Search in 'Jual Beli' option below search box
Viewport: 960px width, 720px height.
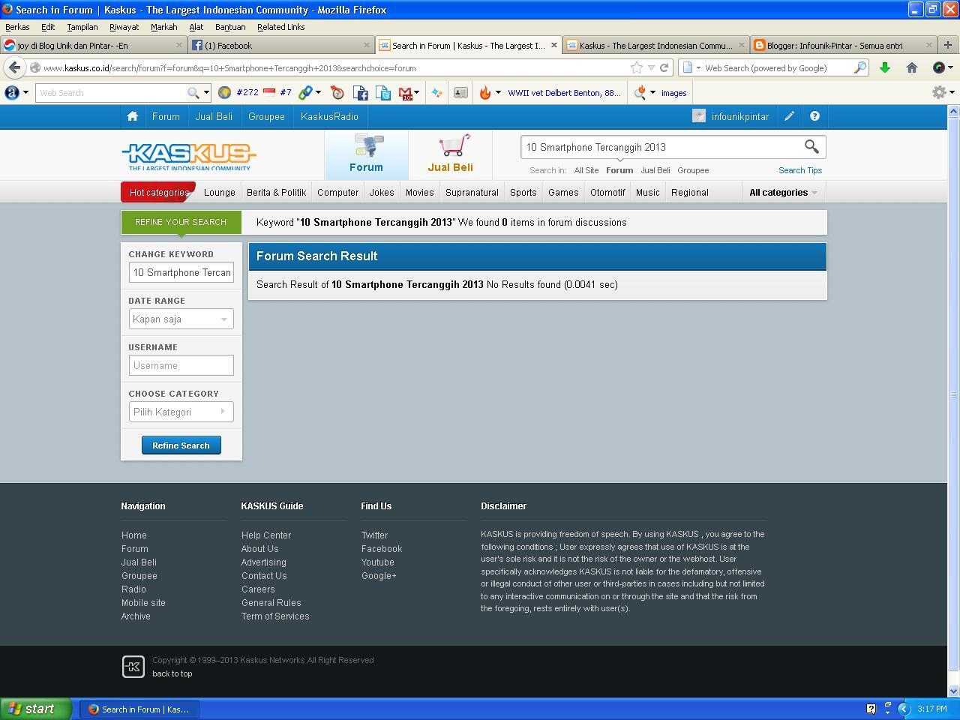655,170
